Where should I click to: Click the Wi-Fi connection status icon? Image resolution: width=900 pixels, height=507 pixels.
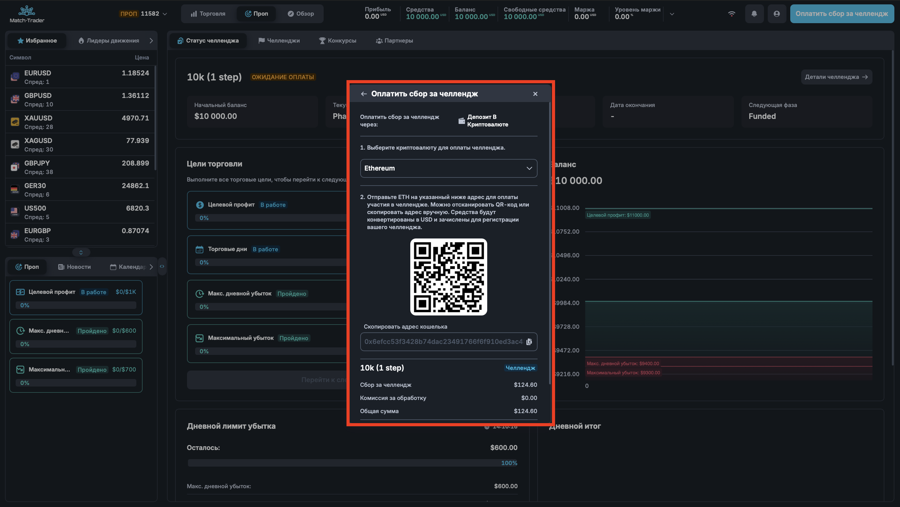click(731, 14)
